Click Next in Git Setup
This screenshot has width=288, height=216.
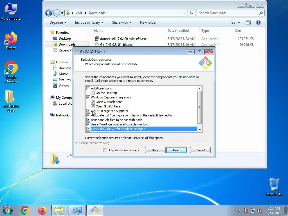click(x=176, y=150)
